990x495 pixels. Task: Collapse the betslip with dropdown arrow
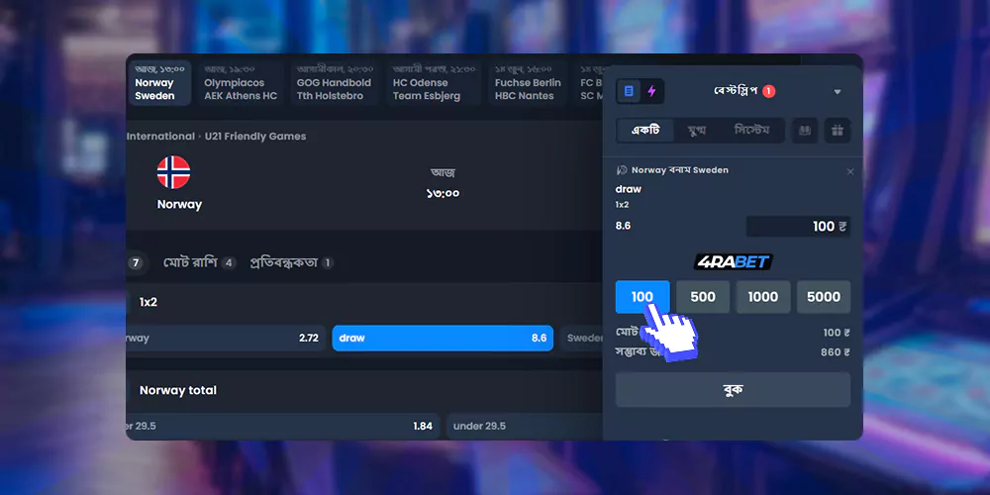click(x=838, y=92)
